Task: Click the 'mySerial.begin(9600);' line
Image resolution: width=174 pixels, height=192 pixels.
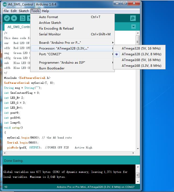Action: (39, 138)
